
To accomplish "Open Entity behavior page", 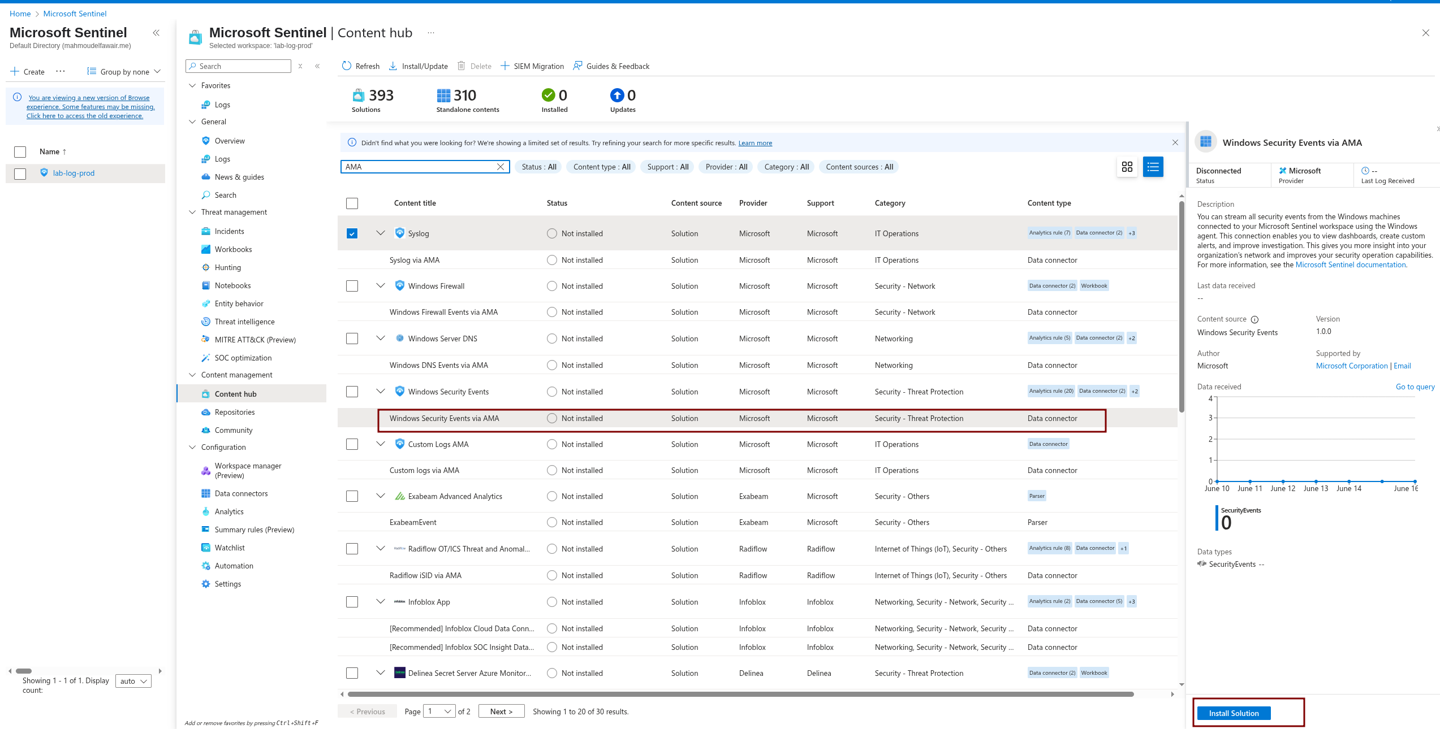I will (x=239, y=303).
